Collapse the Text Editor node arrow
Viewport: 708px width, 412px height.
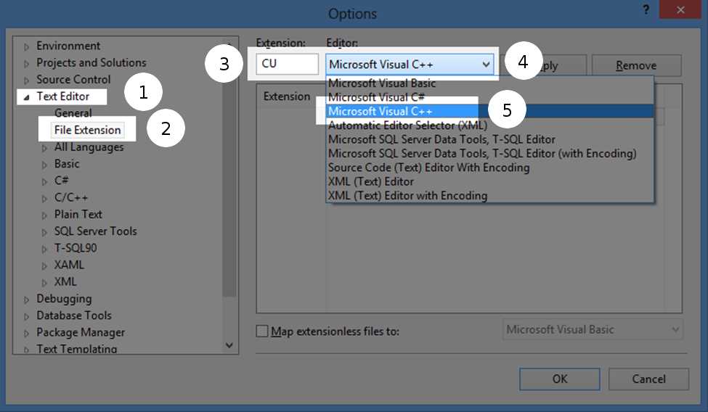[x=26, y=97]
